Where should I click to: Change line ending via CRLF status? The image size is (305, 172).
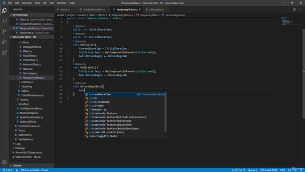pyautogui.click(x=283, y=170)
